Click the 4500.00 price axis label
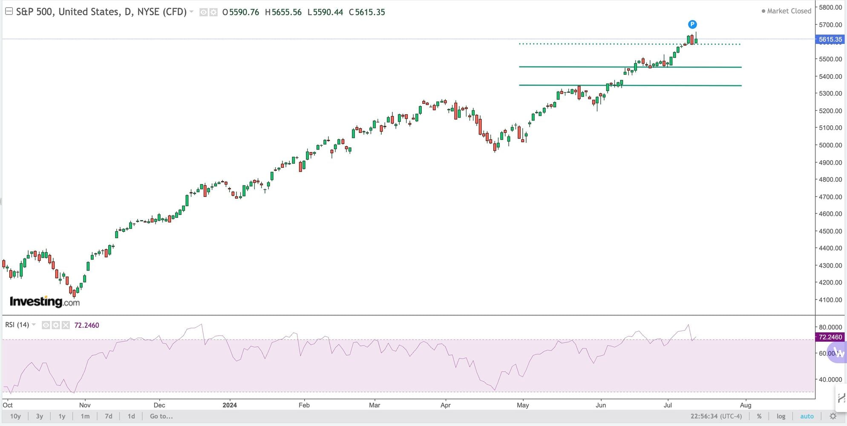Image resolution: width=847 pixels, height=426 pixels. click(x=830, y=231)
